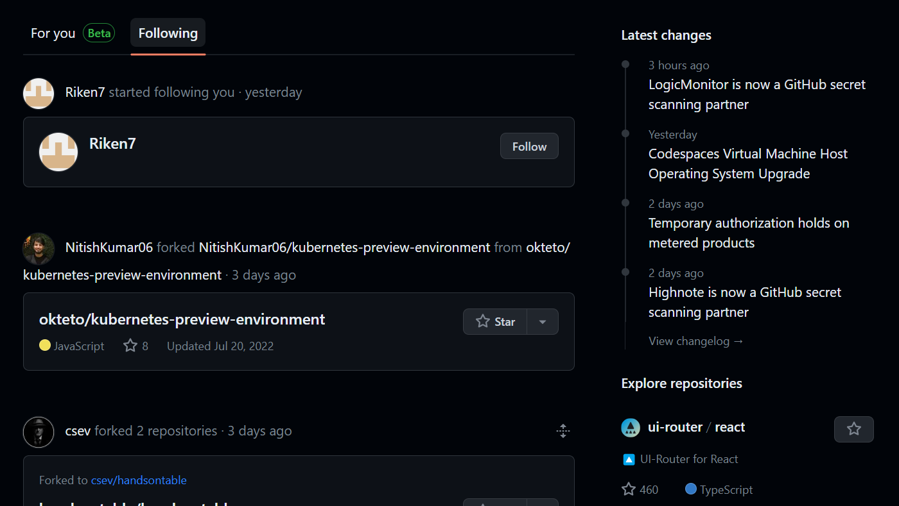This screenshot has width=899, height=506.
Task: Open the Star dropdown on the okteto card
Action: (x=543, y=321)
